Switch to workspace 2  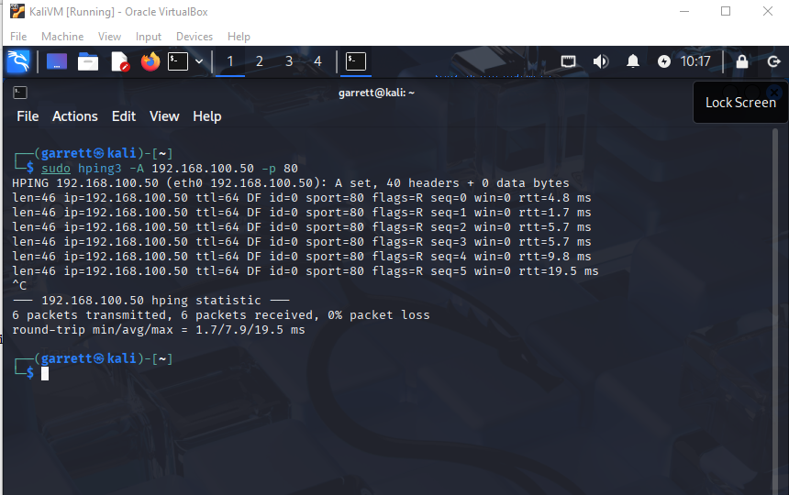(259, 61)
